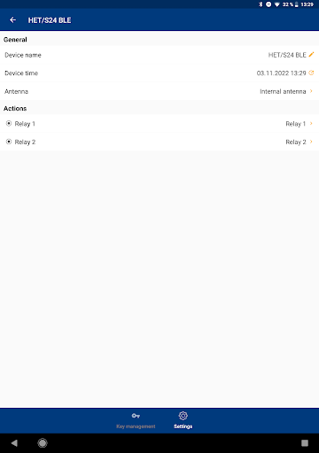Tap the Device name row label
This screenshot has height=453, width=319.
[x=23, y=55]
